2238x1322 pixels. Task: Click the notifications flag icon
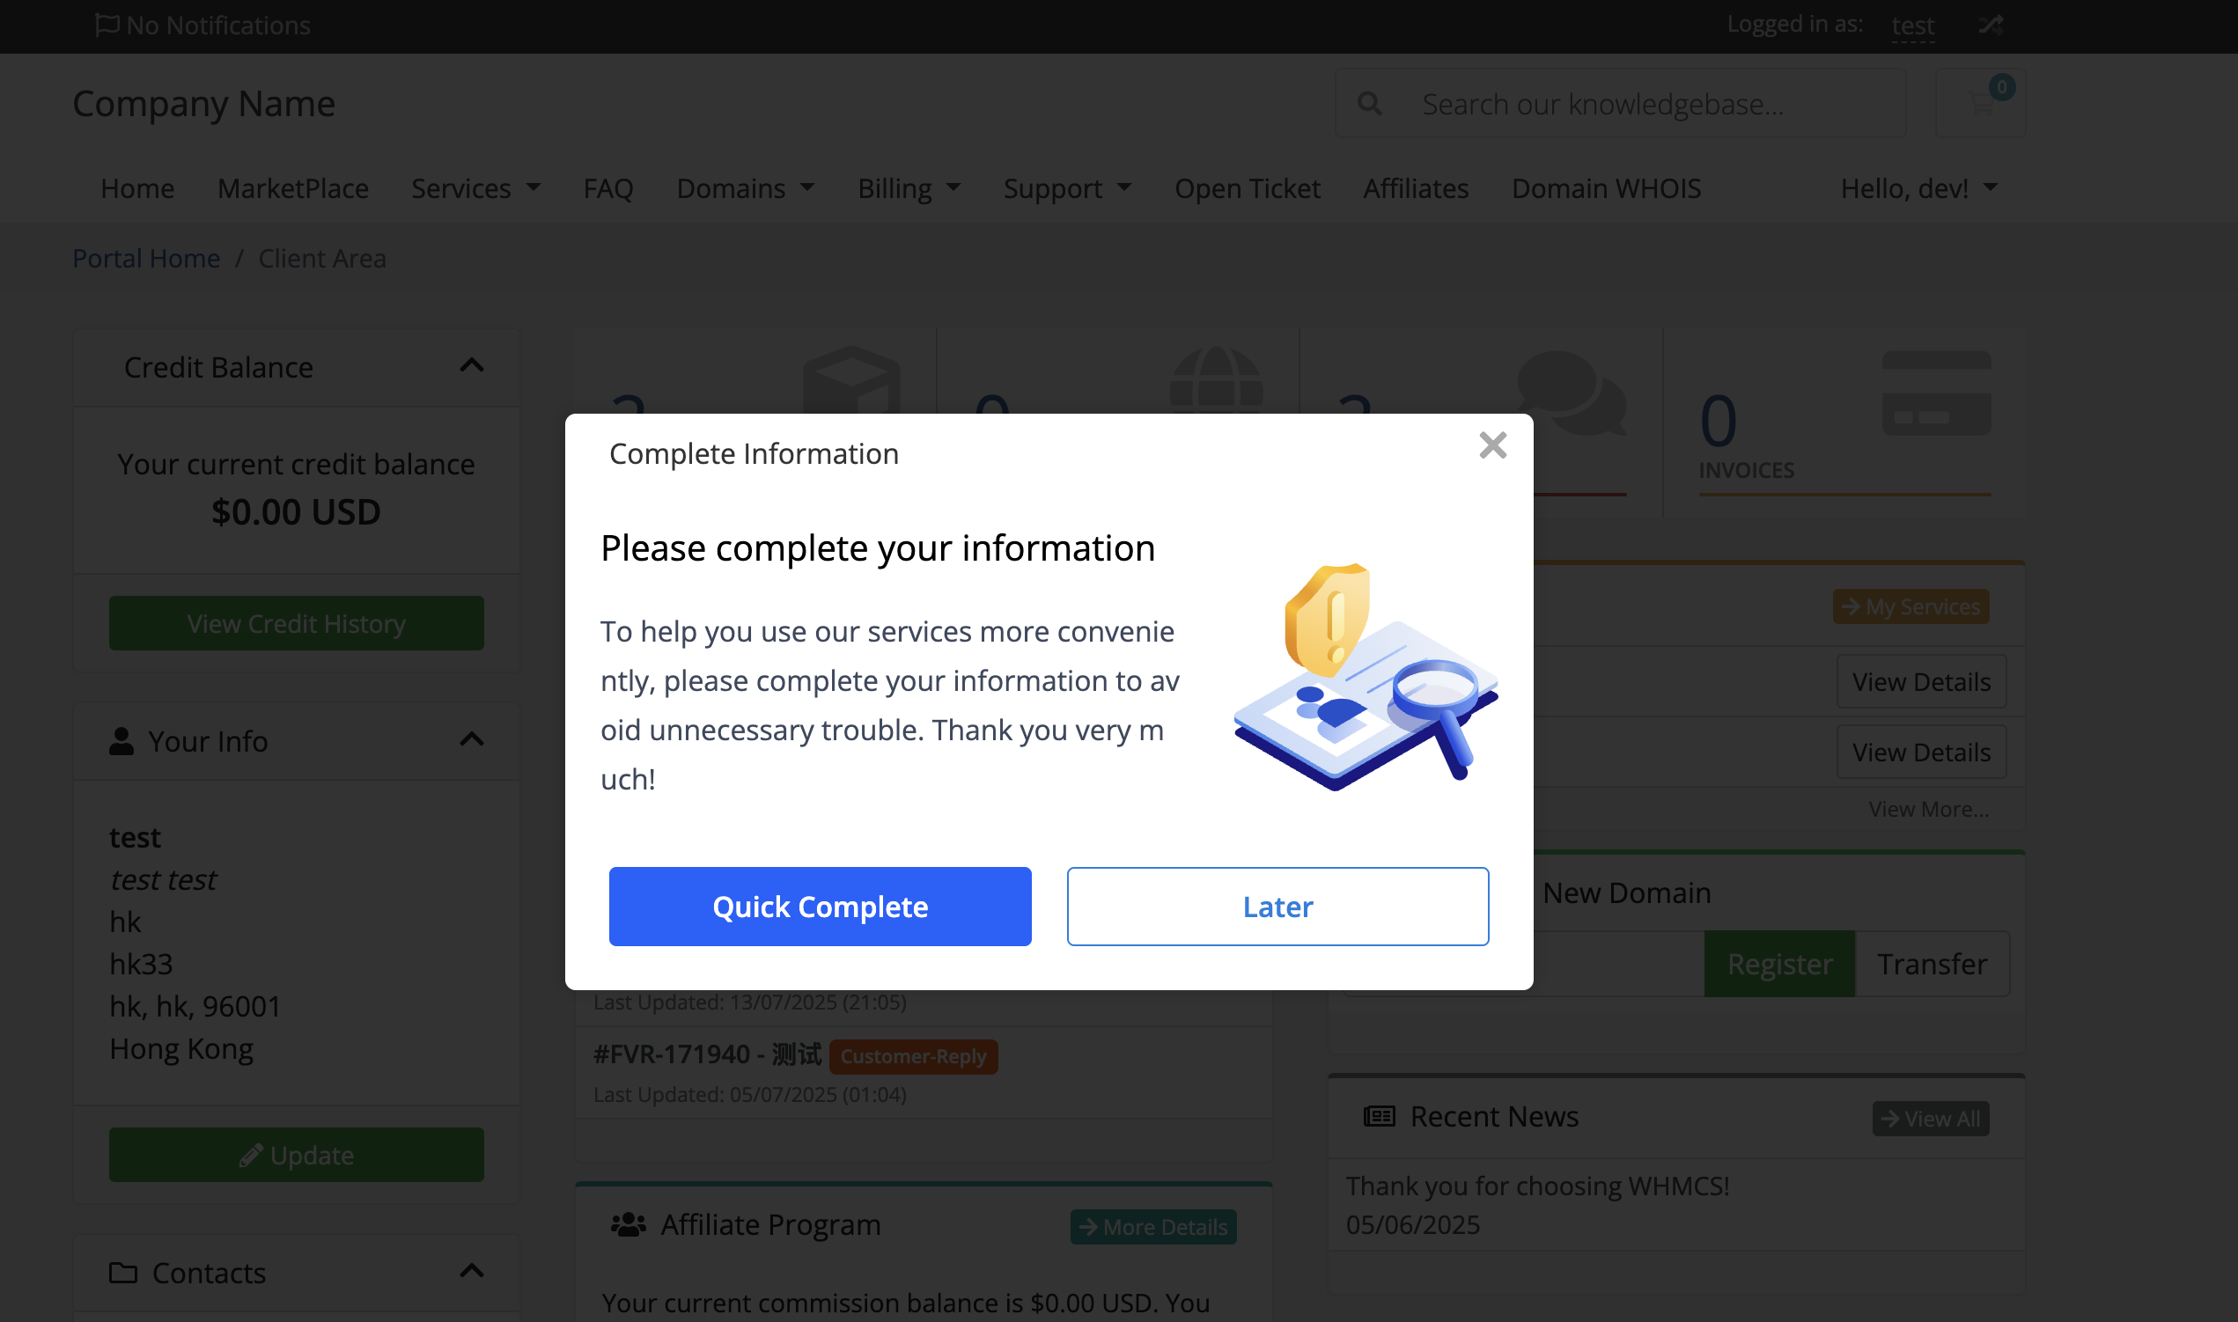107,25
